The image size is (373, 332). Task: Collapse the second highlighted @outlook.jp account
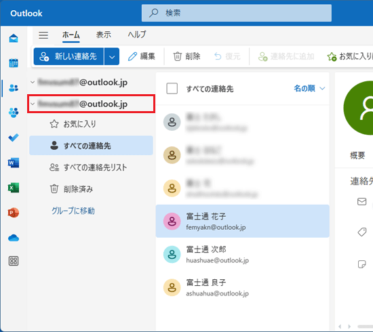click(x=33, y=104)
